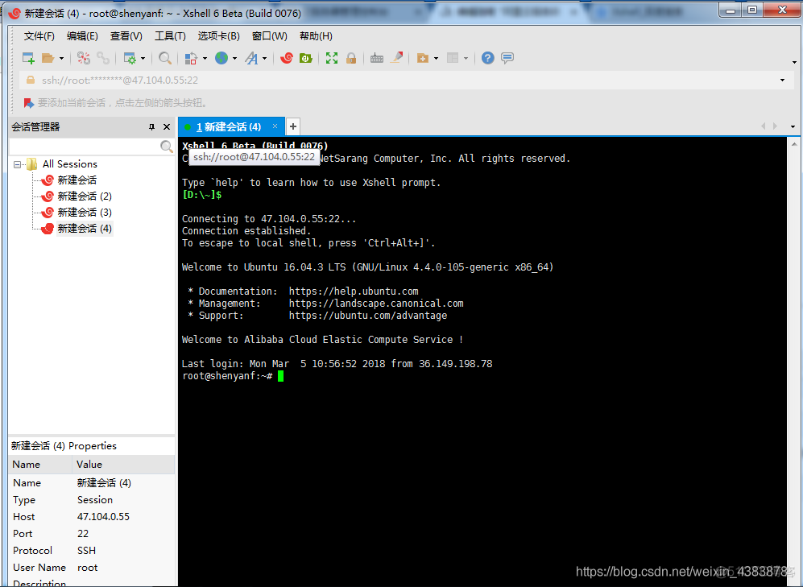Expand the address bar history dropdown

pyautogui.click(x=782, y=81)
